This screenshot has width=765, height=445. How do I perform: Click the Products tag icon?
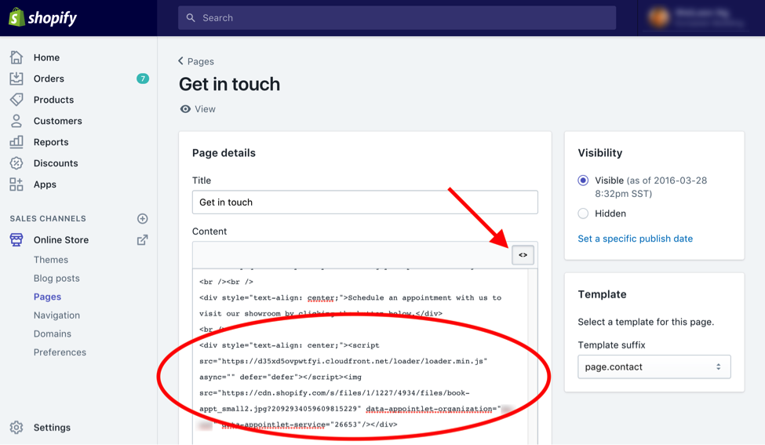(x=16, y=100)
